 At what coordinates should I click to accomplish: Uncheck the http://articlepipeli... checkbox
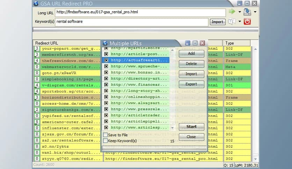(106, 122)
